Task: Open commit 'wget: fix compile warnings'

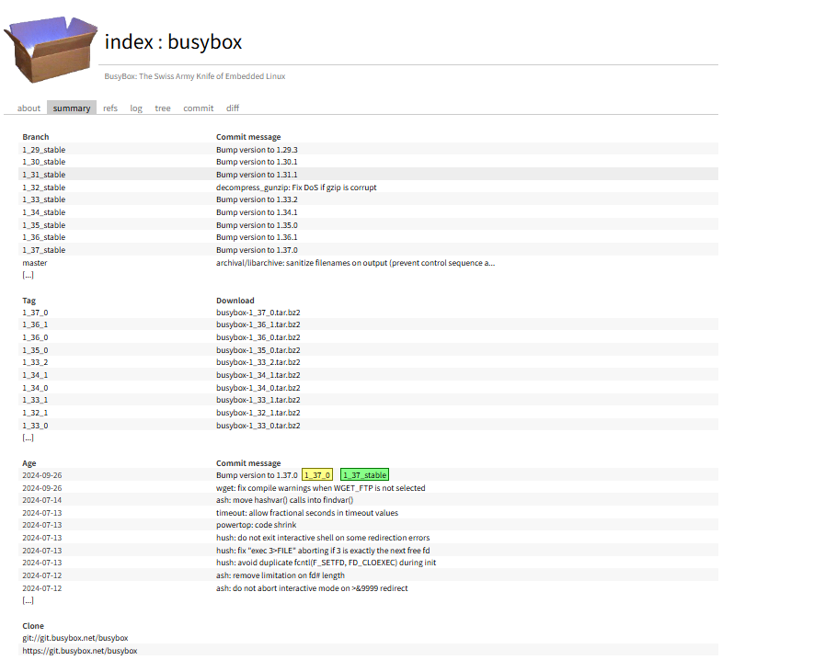Action: click(321, 488)
